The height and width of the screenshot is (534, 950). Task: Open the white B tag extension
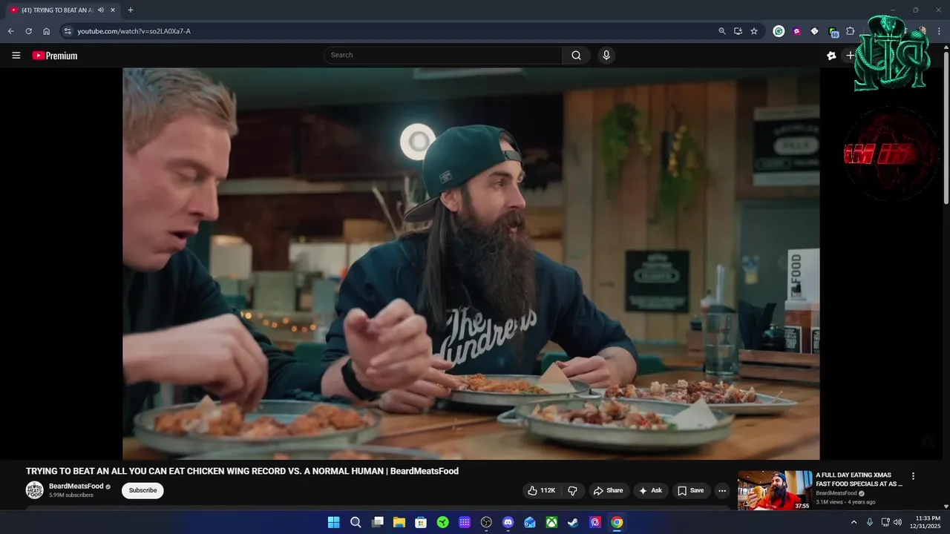[x=814, y=31]
